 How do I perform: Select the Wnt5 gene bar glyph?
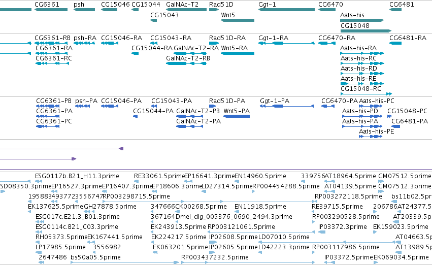(238, 20)
